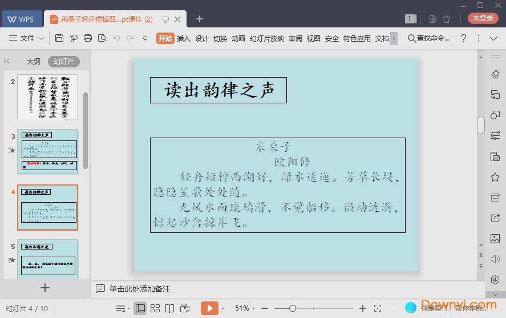The width and height of the screenshot is (506, 318).
Task: Zoom out with the minus button
Action: pyautogui.click(x=265, y=308)
